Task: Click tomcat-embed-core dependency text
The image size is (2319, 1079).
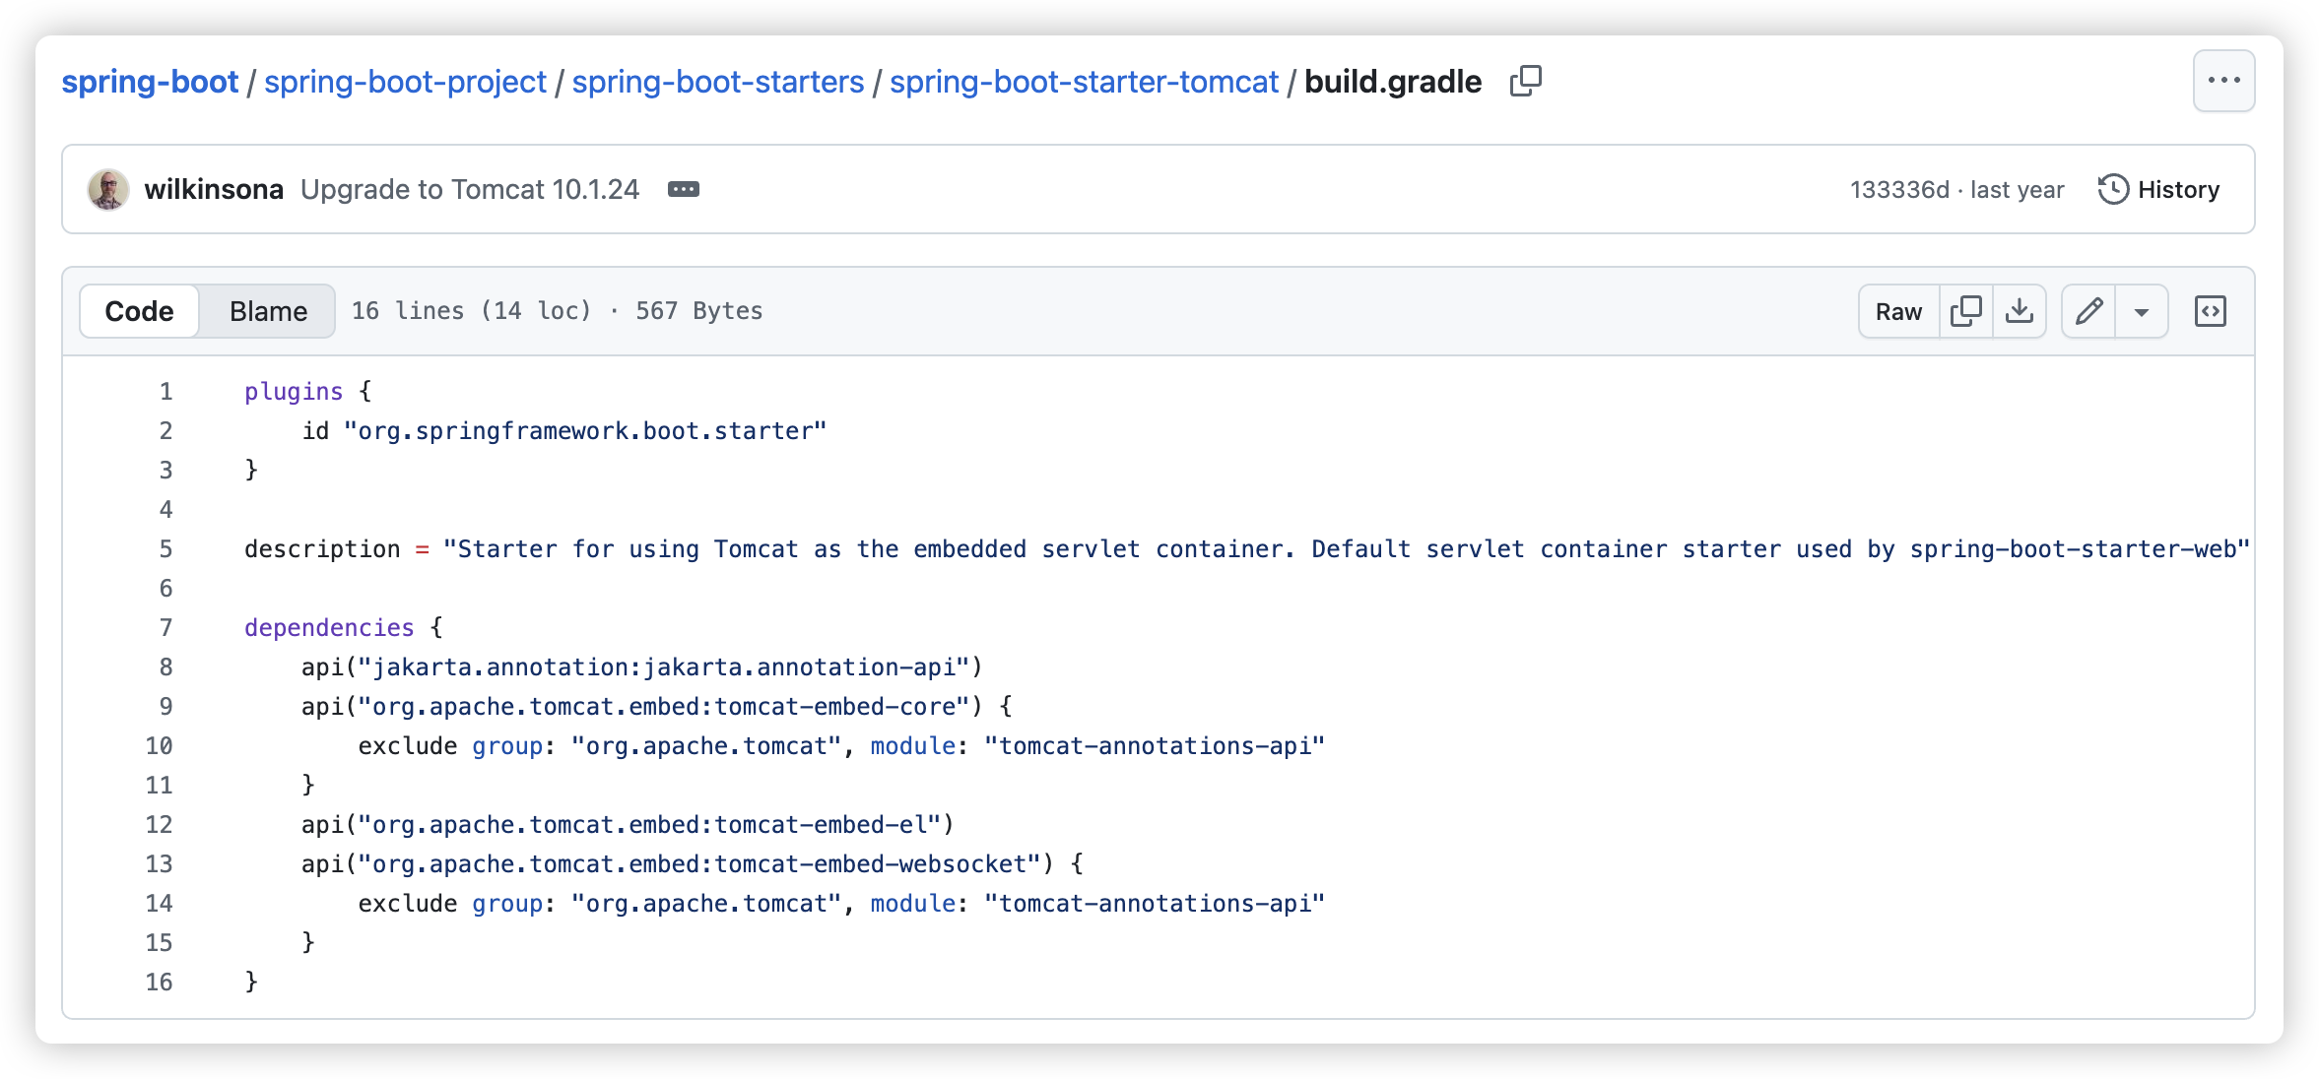Action: tap(664, 706)
